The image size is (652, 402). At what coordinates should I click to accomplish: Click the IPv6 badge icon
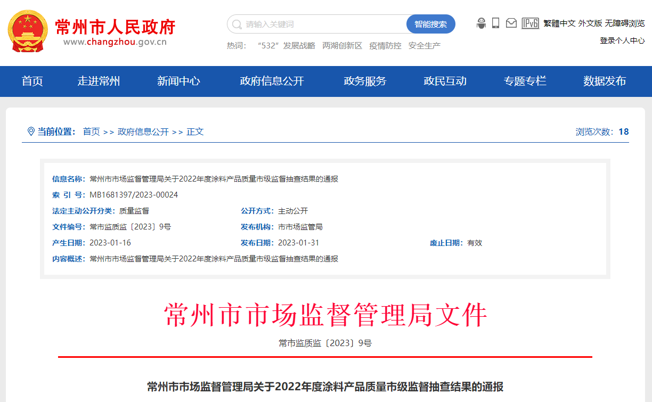(529, 23)
